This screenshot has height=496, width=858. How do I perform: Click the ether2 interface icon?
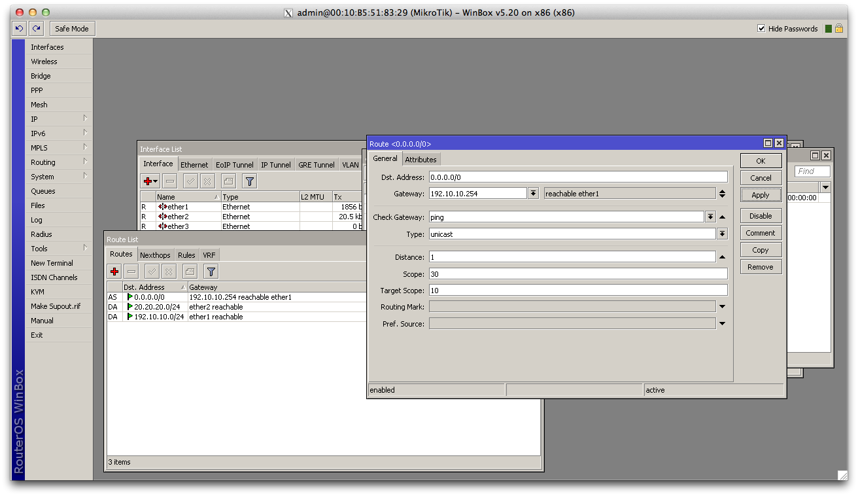[162, 217]
